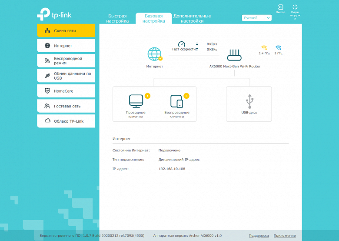Click the Подключено status text
This screenshot has width=339, height=241.
click(x=169, y=151)
